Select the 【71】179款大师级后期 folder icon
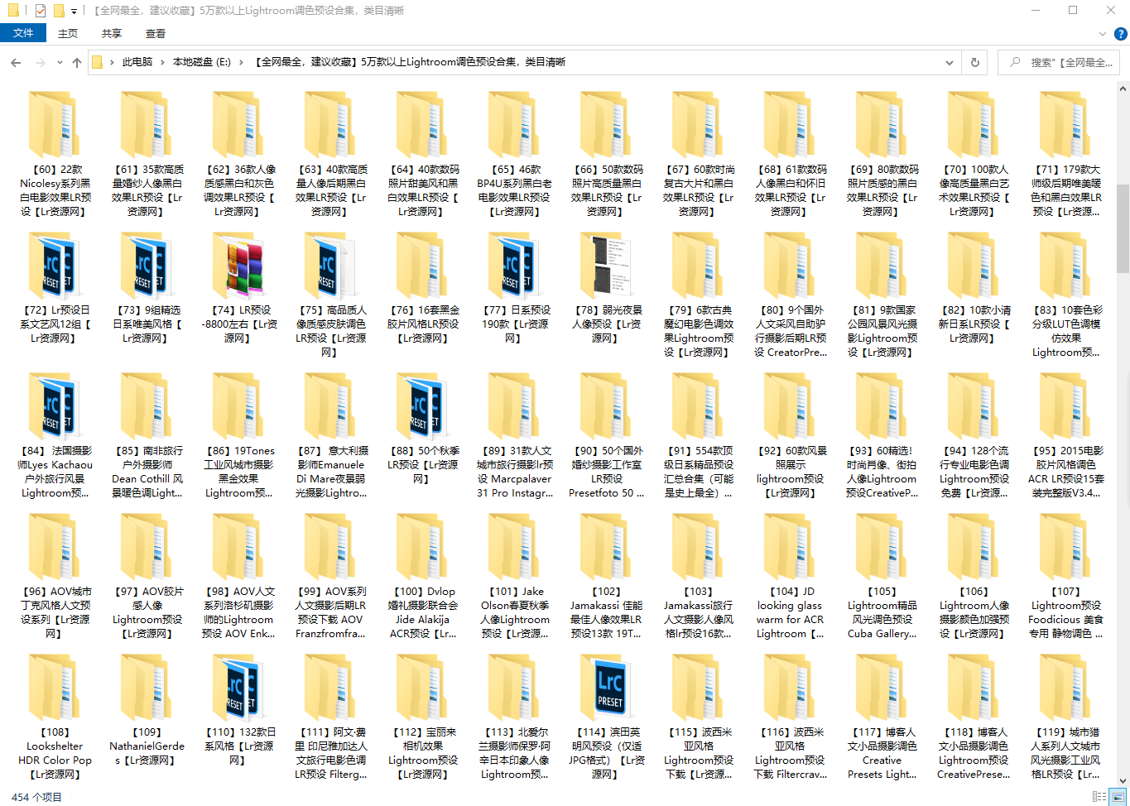The image size is (1130, 806). [x=1065, y=125]
